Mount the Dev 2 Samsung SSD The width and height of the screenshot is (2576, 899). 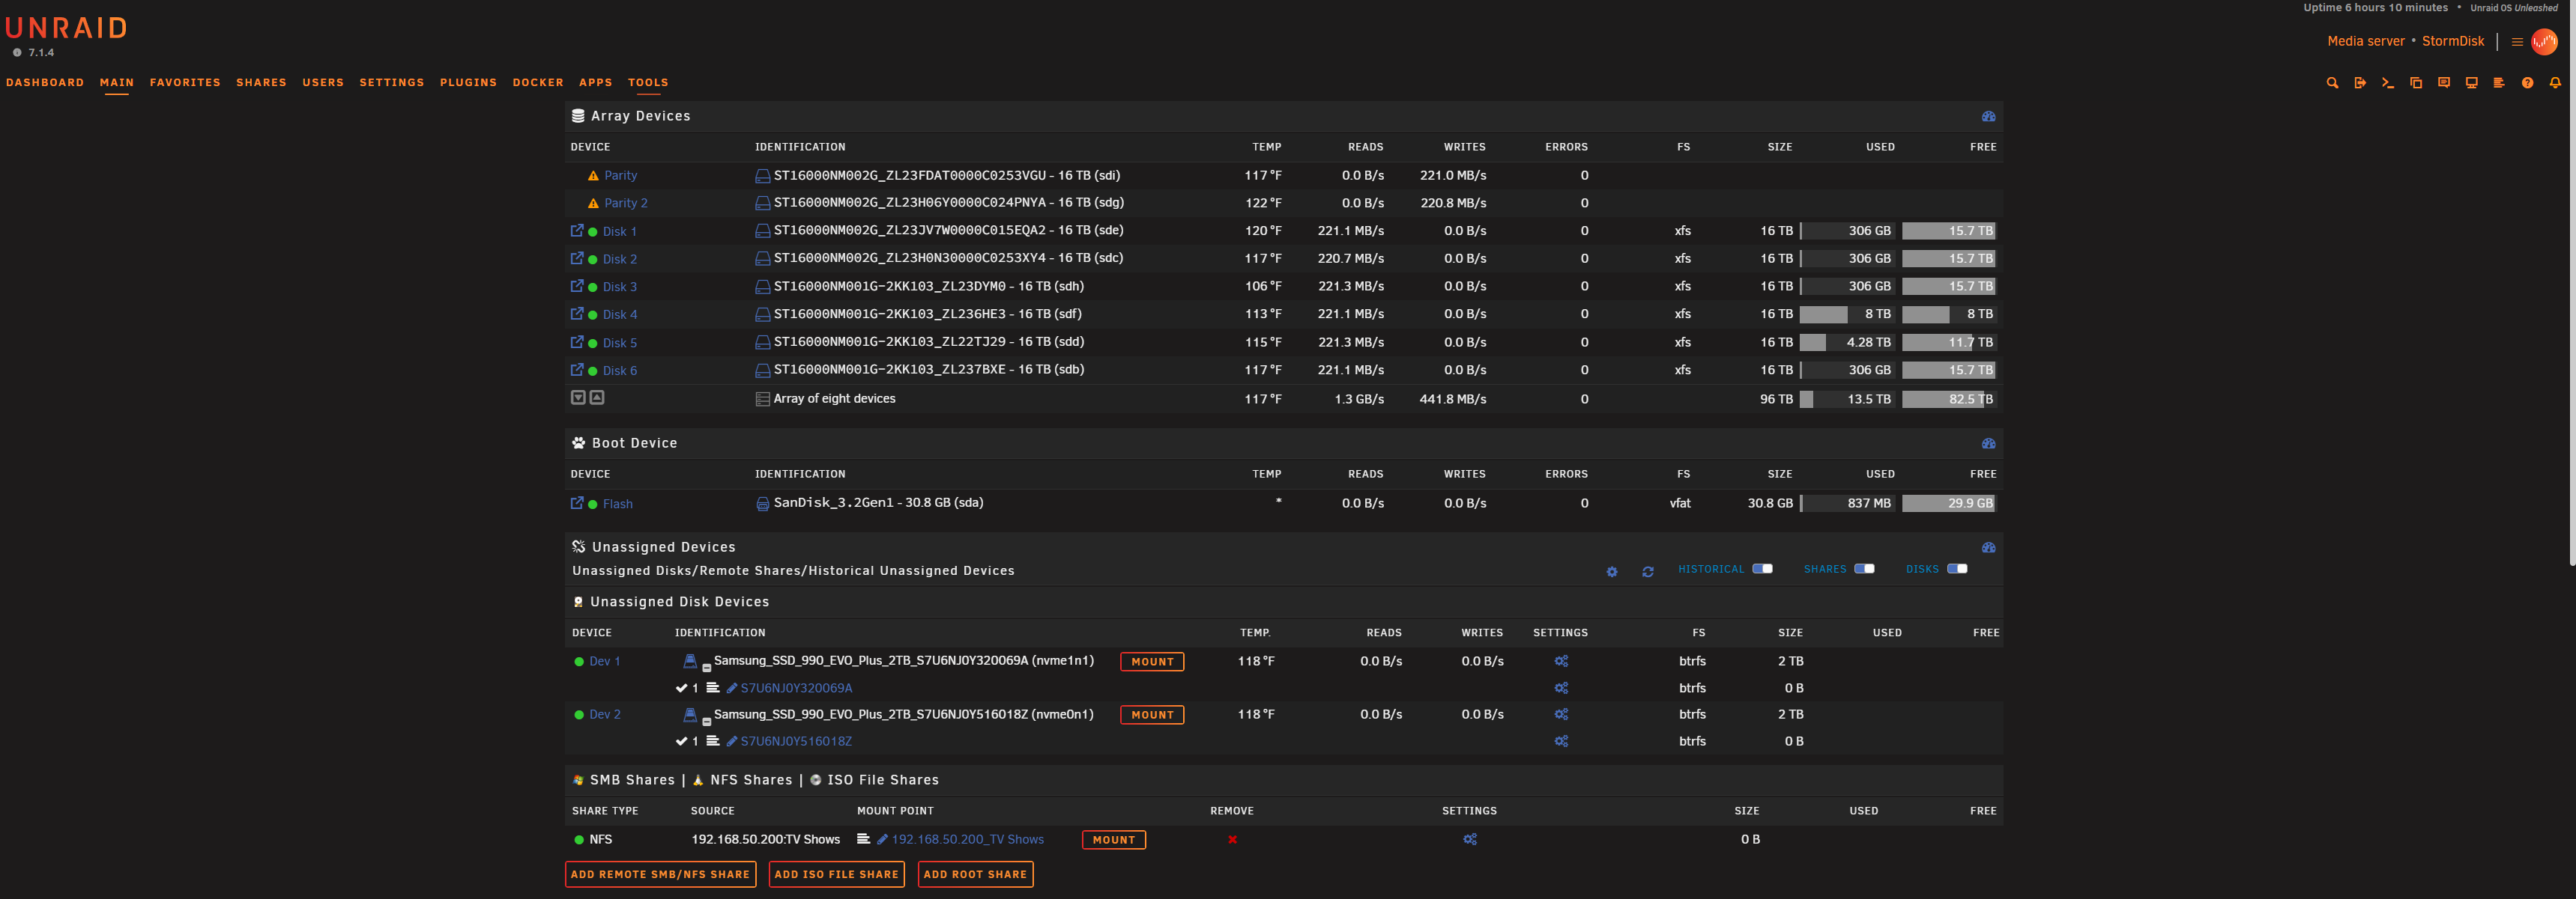point(1152,715)
